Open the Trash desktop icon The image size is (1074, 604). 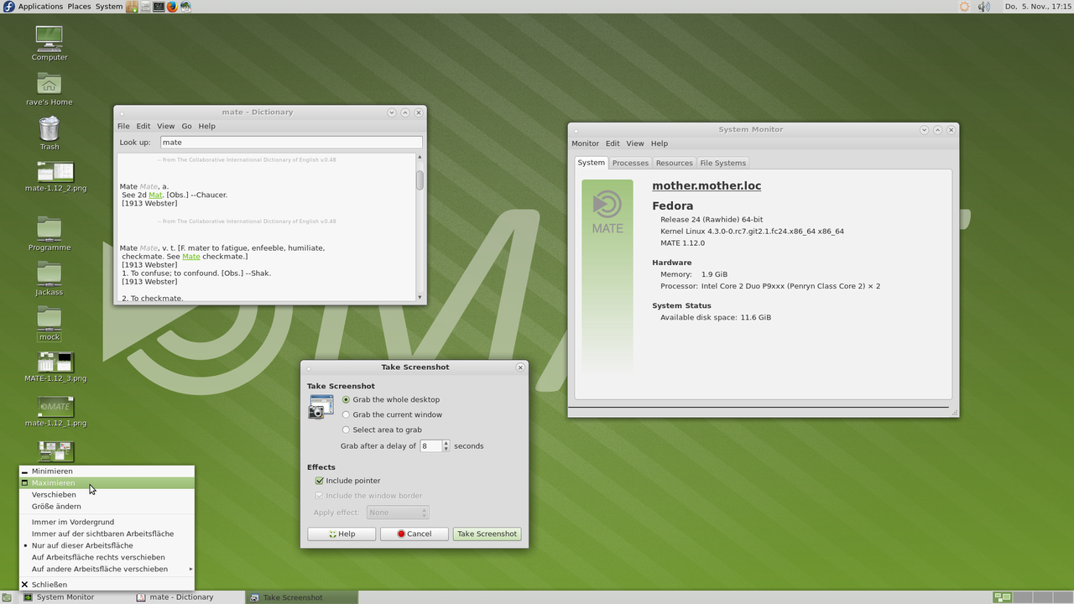point(50,130)
